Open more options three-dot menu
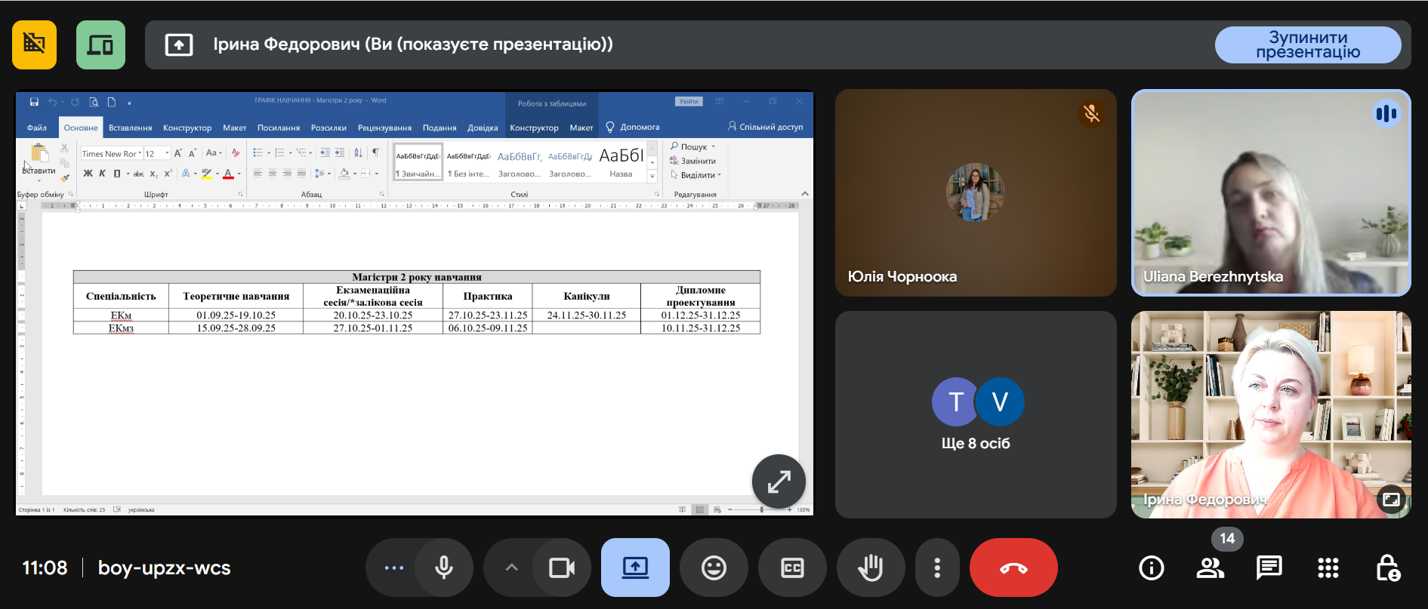Screen dimensions: 1428x609 [936, 567]
